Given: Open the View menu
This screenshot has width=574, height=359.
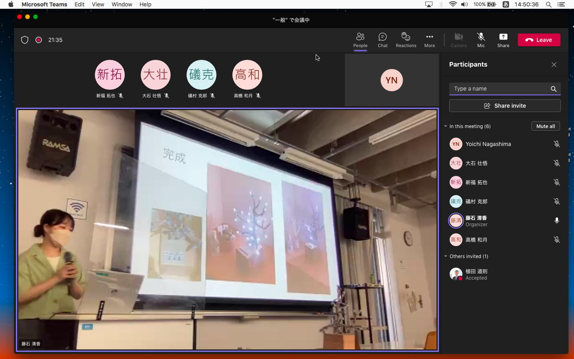Looking at the screenshot, I should 98,4.
